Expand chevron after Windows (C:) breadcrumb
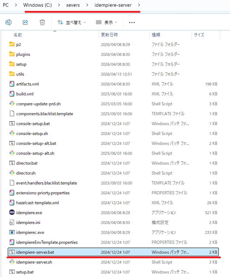230x277 pixels. (59, 5)
